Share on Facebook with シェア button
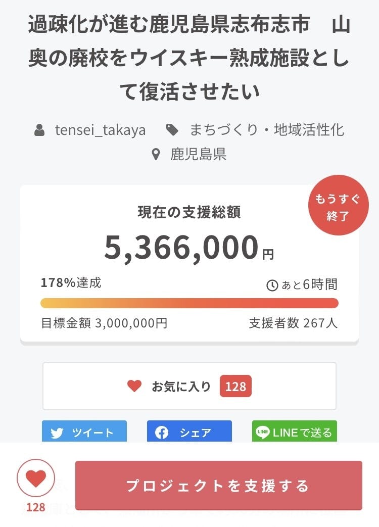This screenshot has height=527, width=379. [x=189, y=433]
